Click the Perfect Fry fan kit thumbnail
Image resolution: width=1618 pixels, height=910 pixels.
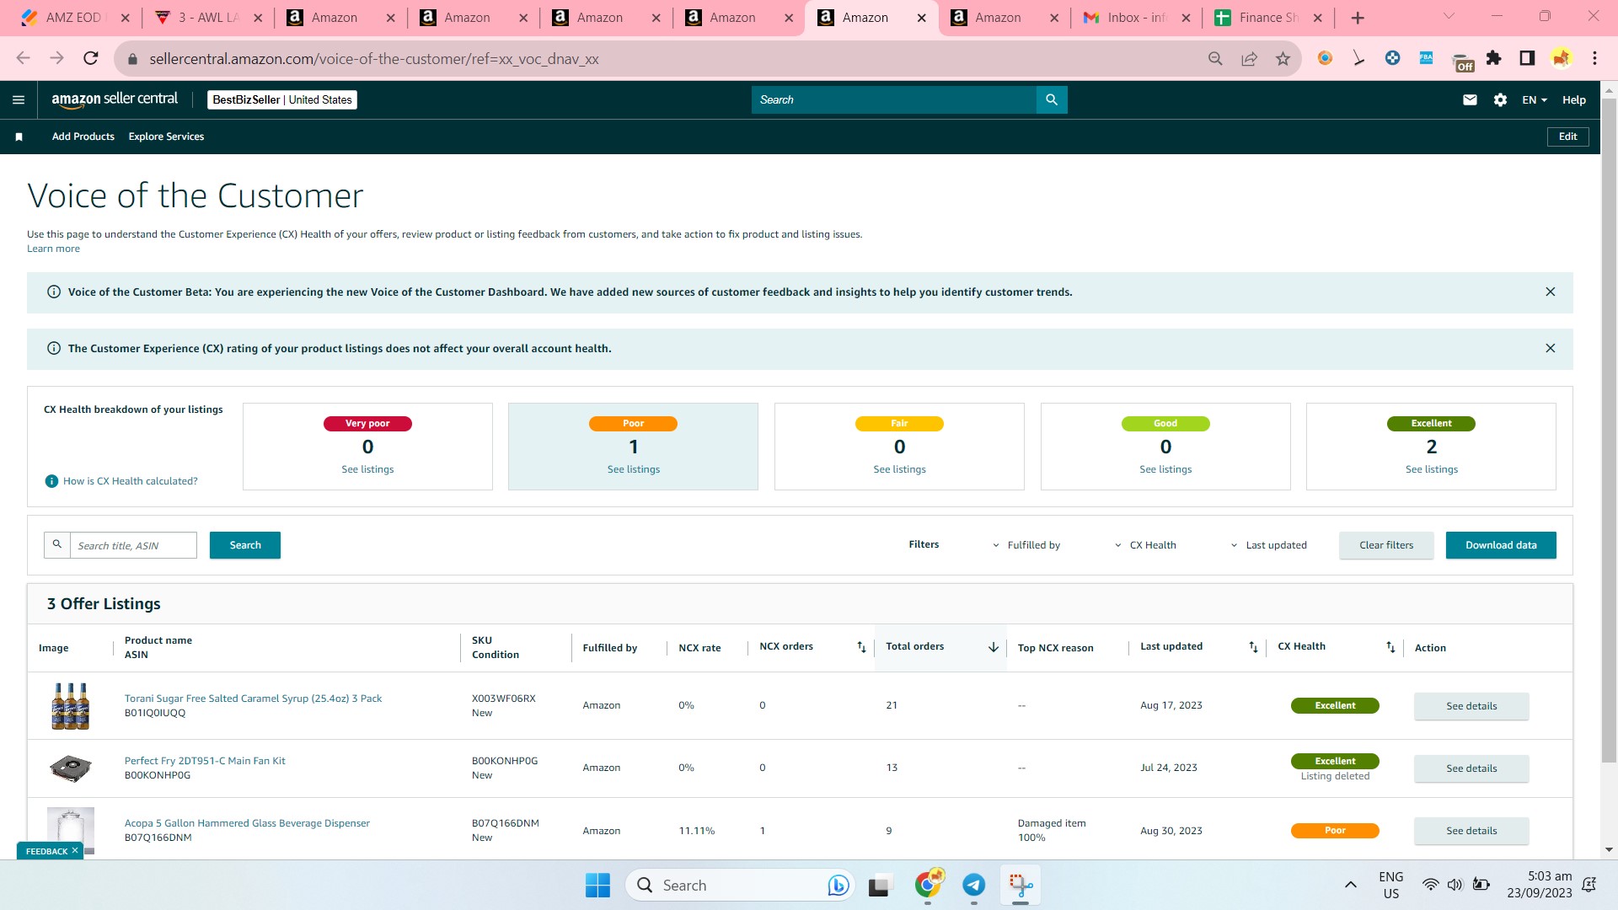71,768
